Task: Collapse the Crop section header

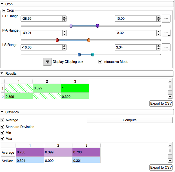Action: (2, 4)
